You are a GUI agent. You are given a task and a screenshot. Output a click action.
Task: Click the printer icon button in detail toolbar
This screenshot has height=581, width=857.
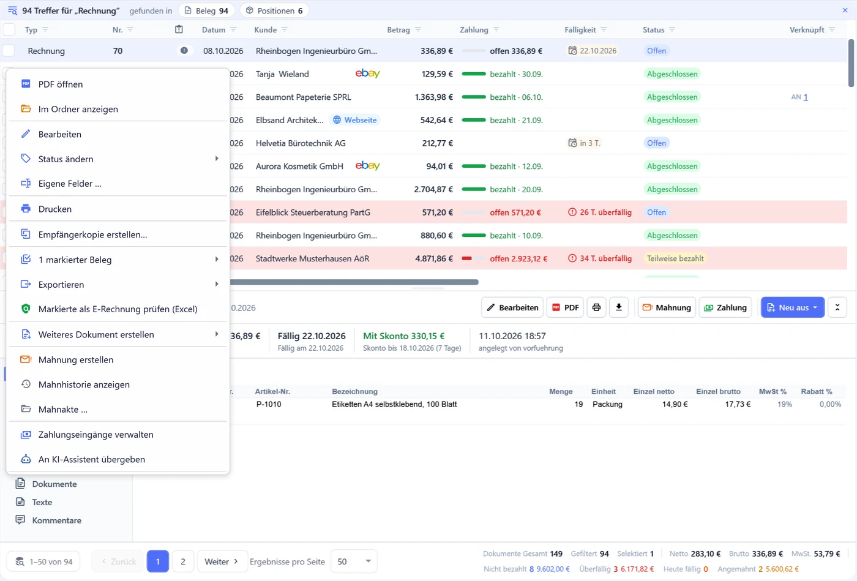pos(596,307)
